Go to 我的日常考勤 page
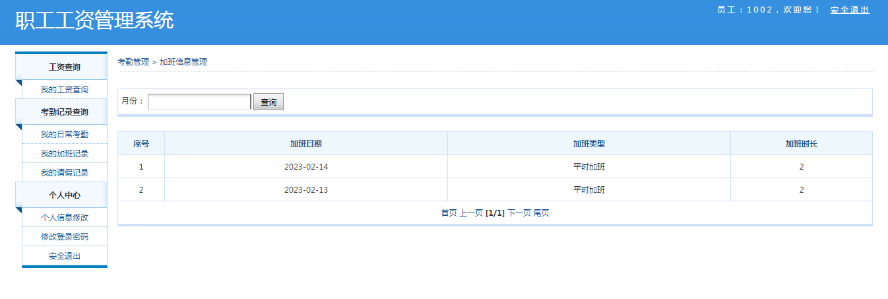This screenshot has height=299, width=888. (65, 135)
